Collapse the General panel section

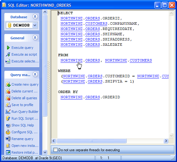tap(35, 38)
